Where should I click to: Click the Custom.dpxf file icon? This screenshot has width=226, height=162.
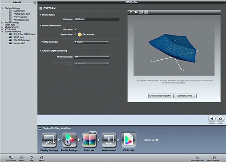10,11
